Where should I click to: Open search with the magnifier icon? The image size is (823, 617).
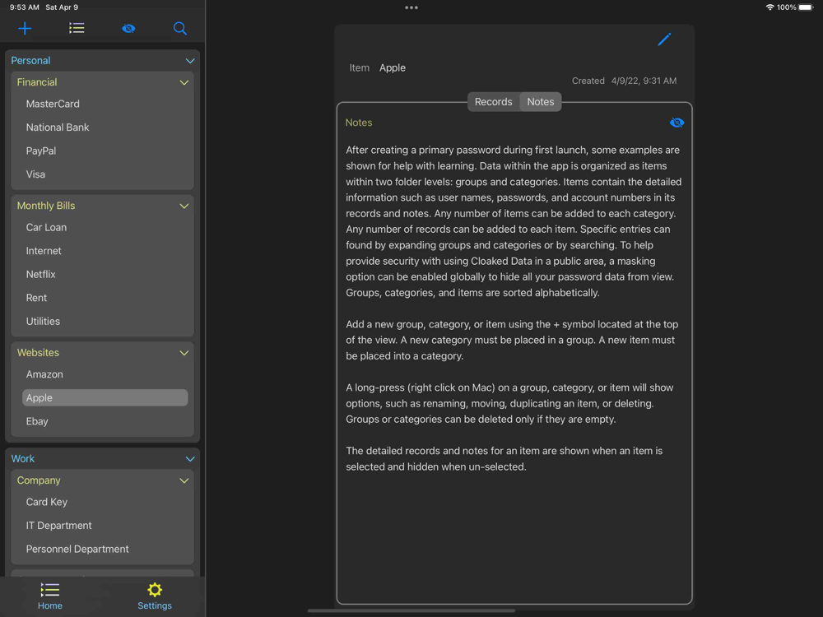(x=180, y=28)
